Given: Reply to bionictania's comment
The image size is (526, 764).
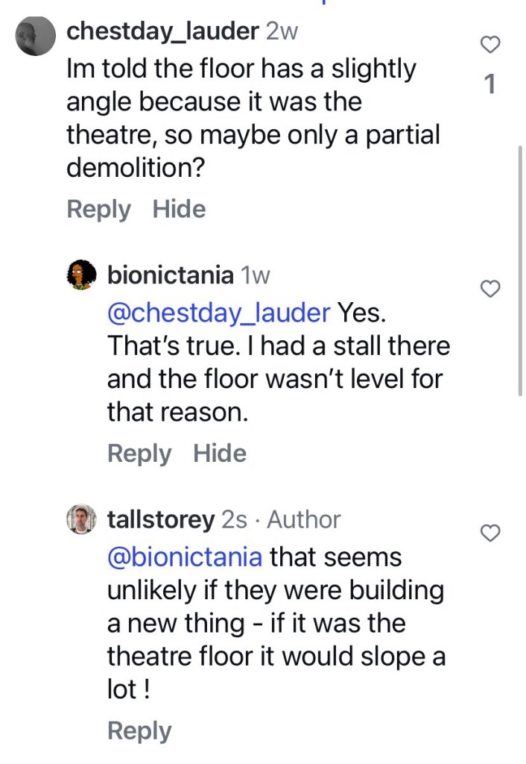Looking at the screenshot, I should tap(139, 453).
